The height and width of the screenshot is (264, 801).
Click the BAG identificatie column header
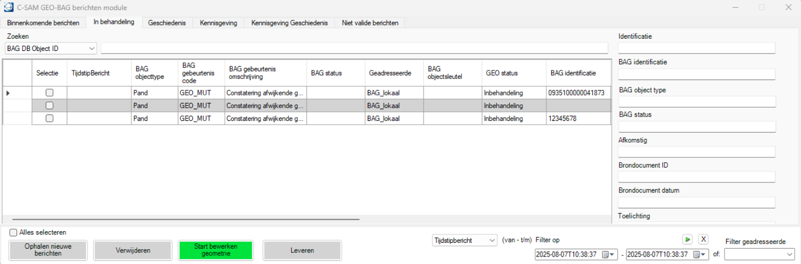pyautogui.click(x=578, y=73)
